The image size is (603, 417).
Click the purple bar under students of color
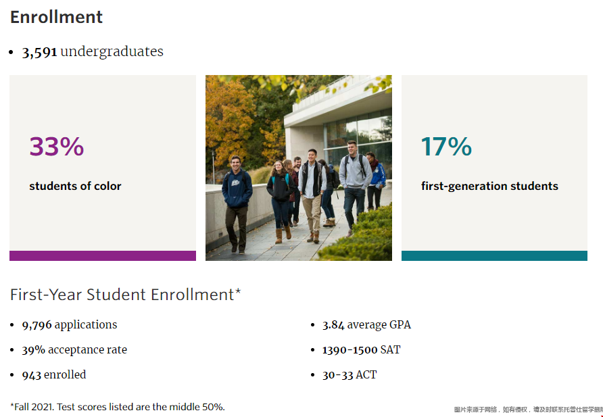103,255
